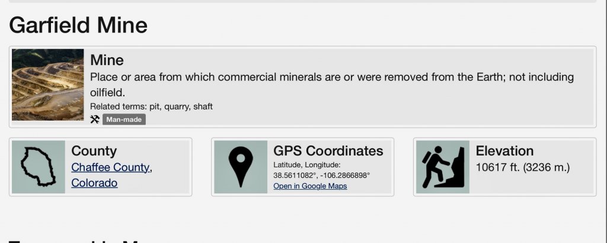Click the coordinates 38.5611082°, -106.2866898° text
Screen dimensions: 607x243
click(321, 176)
